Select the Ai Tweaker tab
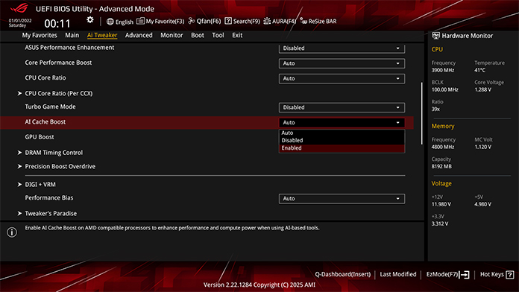The width and height of the screenshot is (519, 292). click(x=102, y=35)
